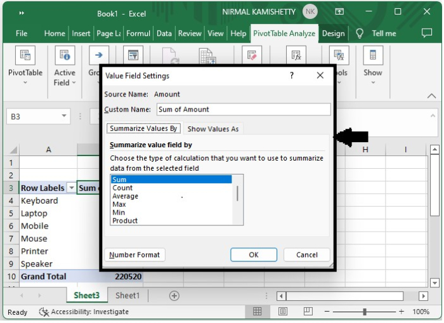
Task: Click the Cancel button
Action: (306, 254)
